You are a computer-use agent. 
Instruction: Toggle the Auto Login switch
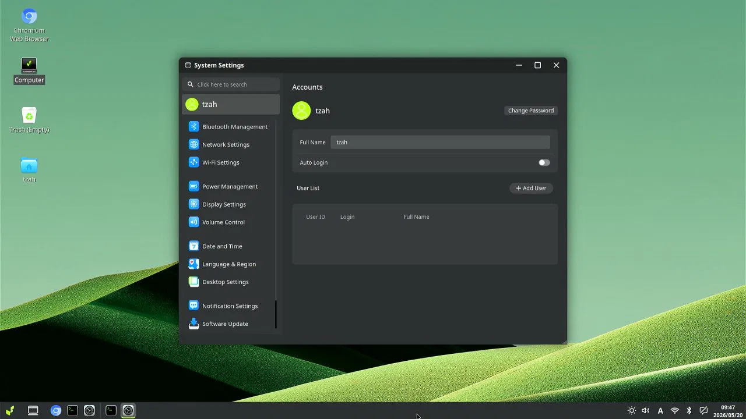544,163
